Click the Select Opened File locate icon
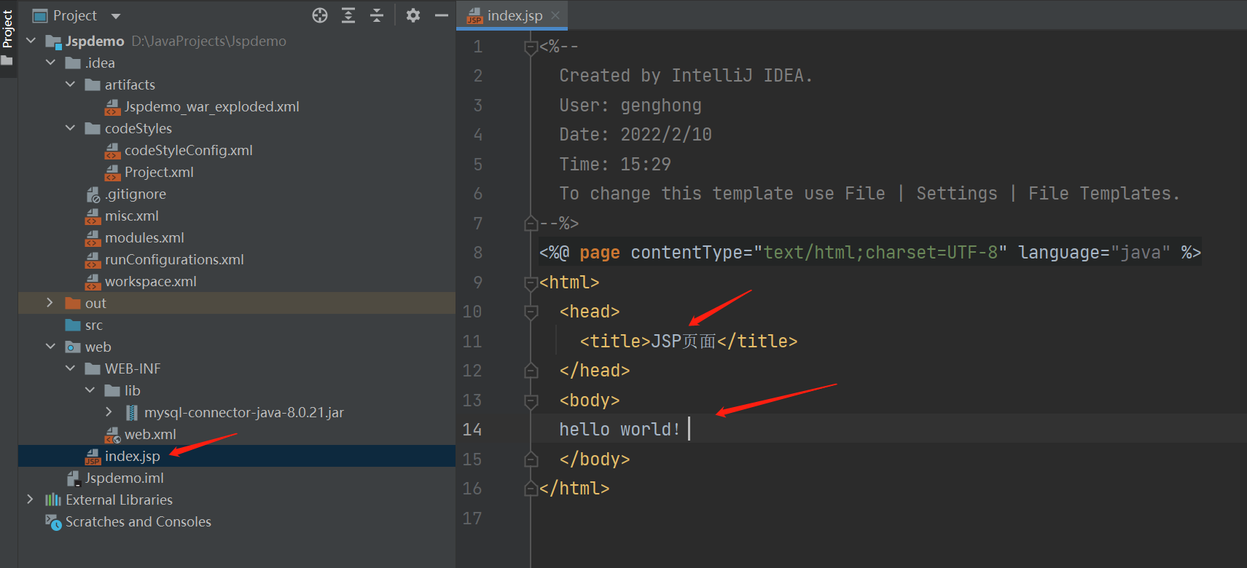The width and height of the screenshot is (1247, 568). click(320, 15)
